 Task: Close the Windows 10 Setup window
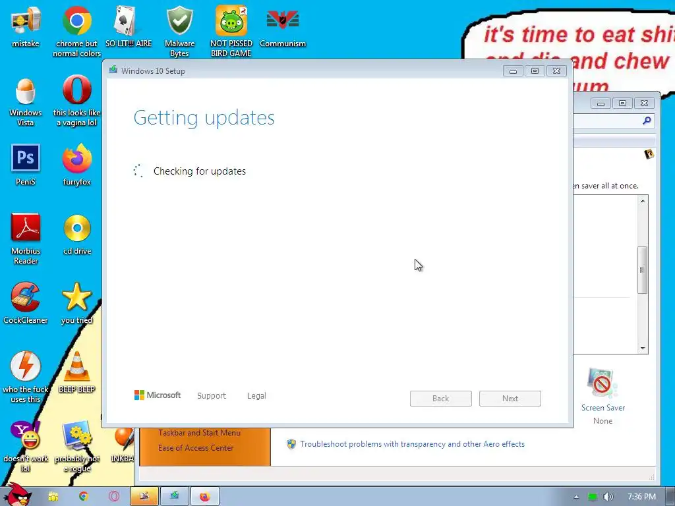(556, 71)
